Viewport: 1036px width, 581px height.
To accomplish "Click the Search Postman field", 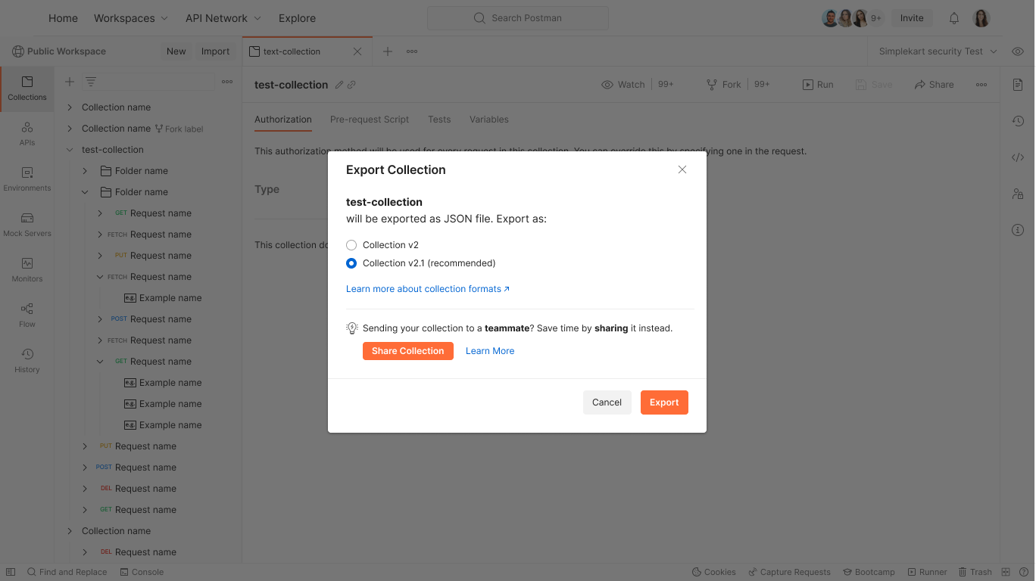I will coord(518,18).
